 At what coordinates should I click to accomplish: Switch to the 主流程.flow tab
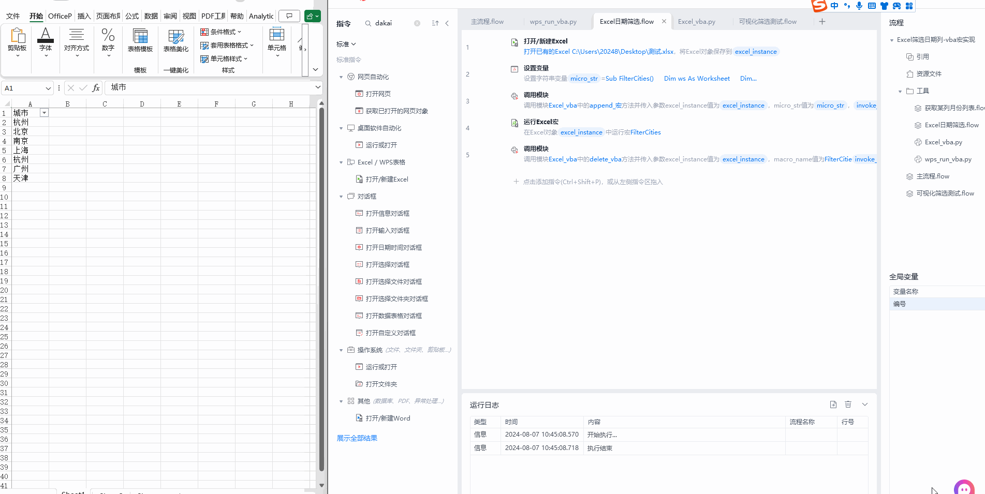(487, 21)
